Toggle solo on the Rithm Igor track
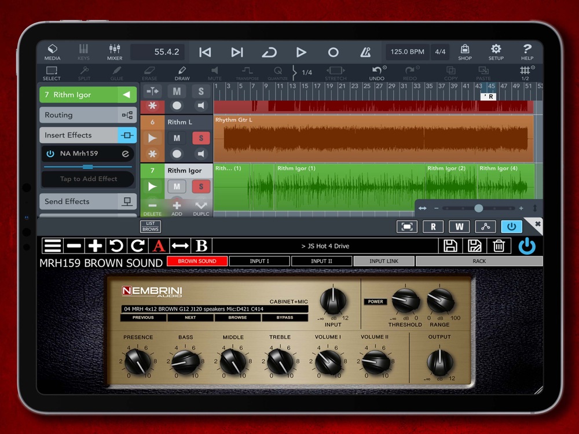Viewport: 579px width, 434px height. pyautogui.click(x=201, y=186)
